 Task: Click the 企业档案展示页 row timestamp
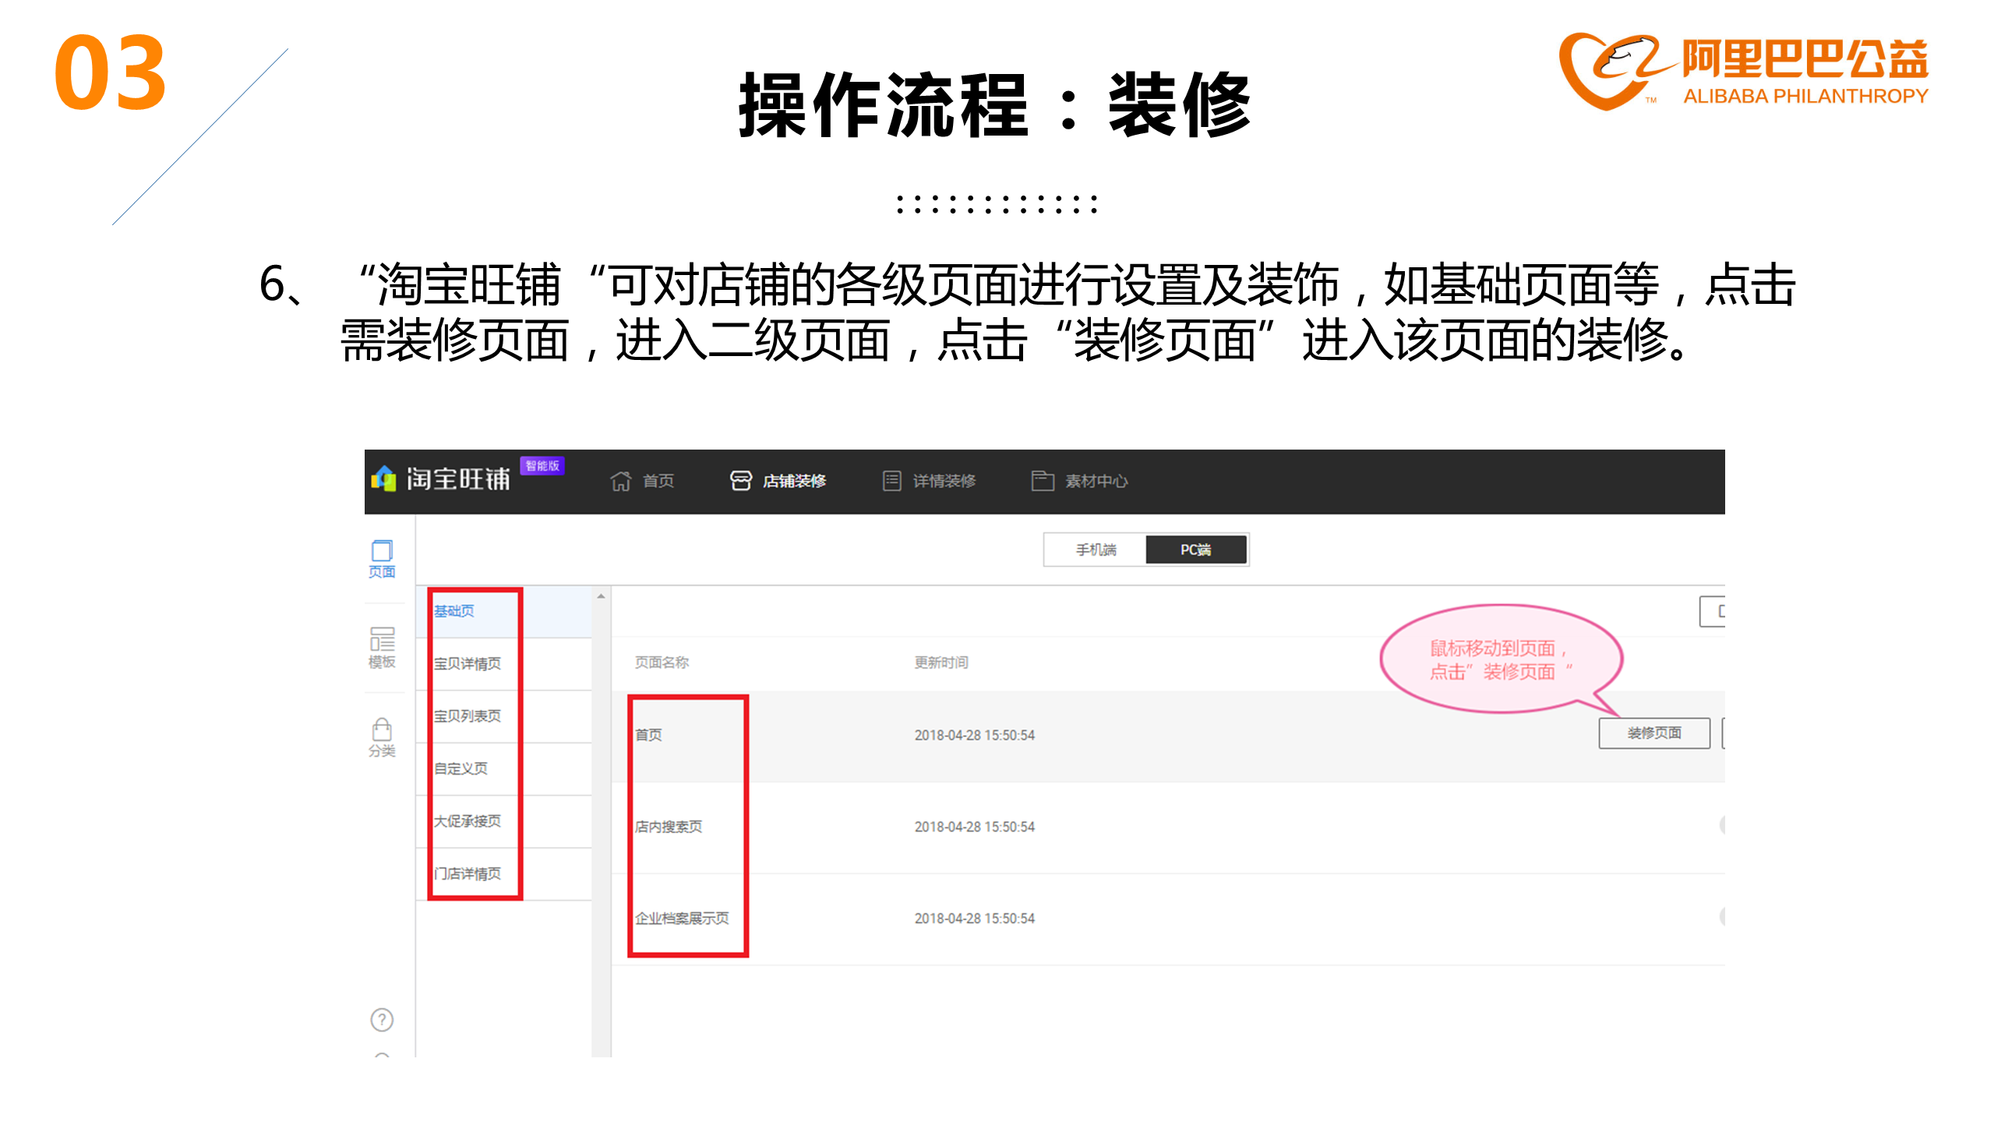click(x=974, y=919)
